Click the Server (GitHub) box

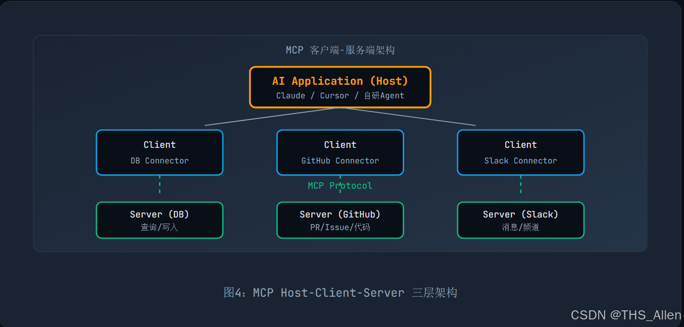340,220
